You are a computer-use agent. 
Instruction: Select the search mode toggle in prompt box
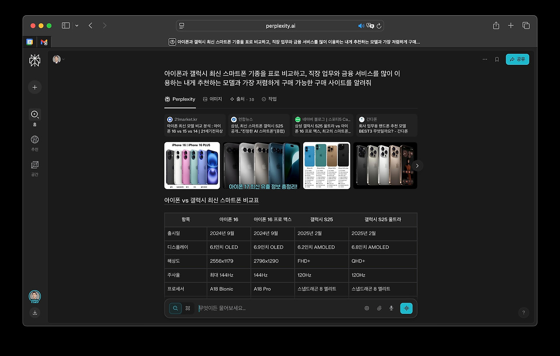point(175,308)
